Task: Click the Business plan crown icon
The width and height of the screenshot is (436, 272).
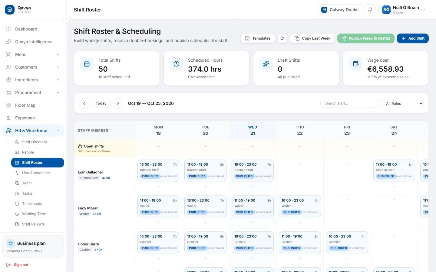Action: click(x=11, y=243)
